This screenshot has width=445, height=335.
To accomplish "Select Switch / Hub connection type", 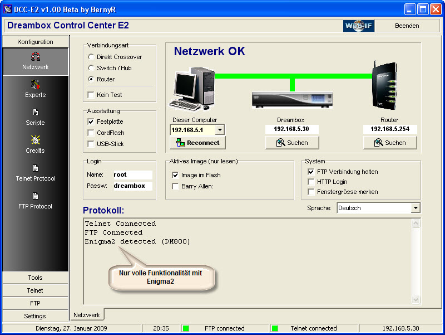I will (91, 68).
